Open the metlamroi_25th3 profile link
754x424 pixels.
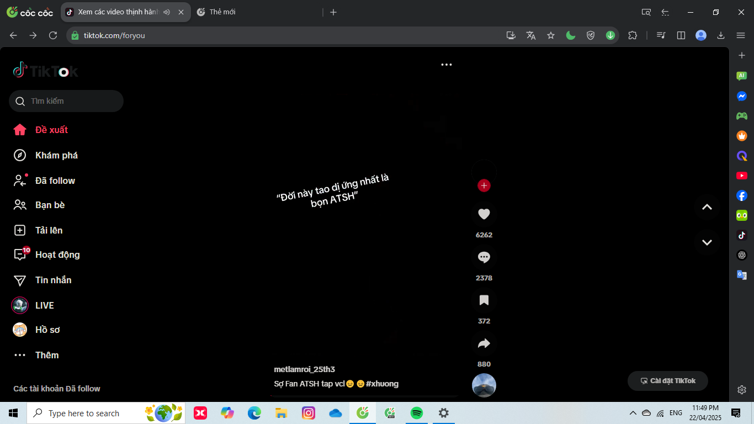pos(304,369)
